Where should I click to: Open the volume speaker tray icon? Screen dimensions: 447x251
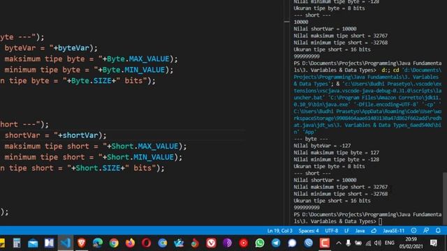pos(378,243)
